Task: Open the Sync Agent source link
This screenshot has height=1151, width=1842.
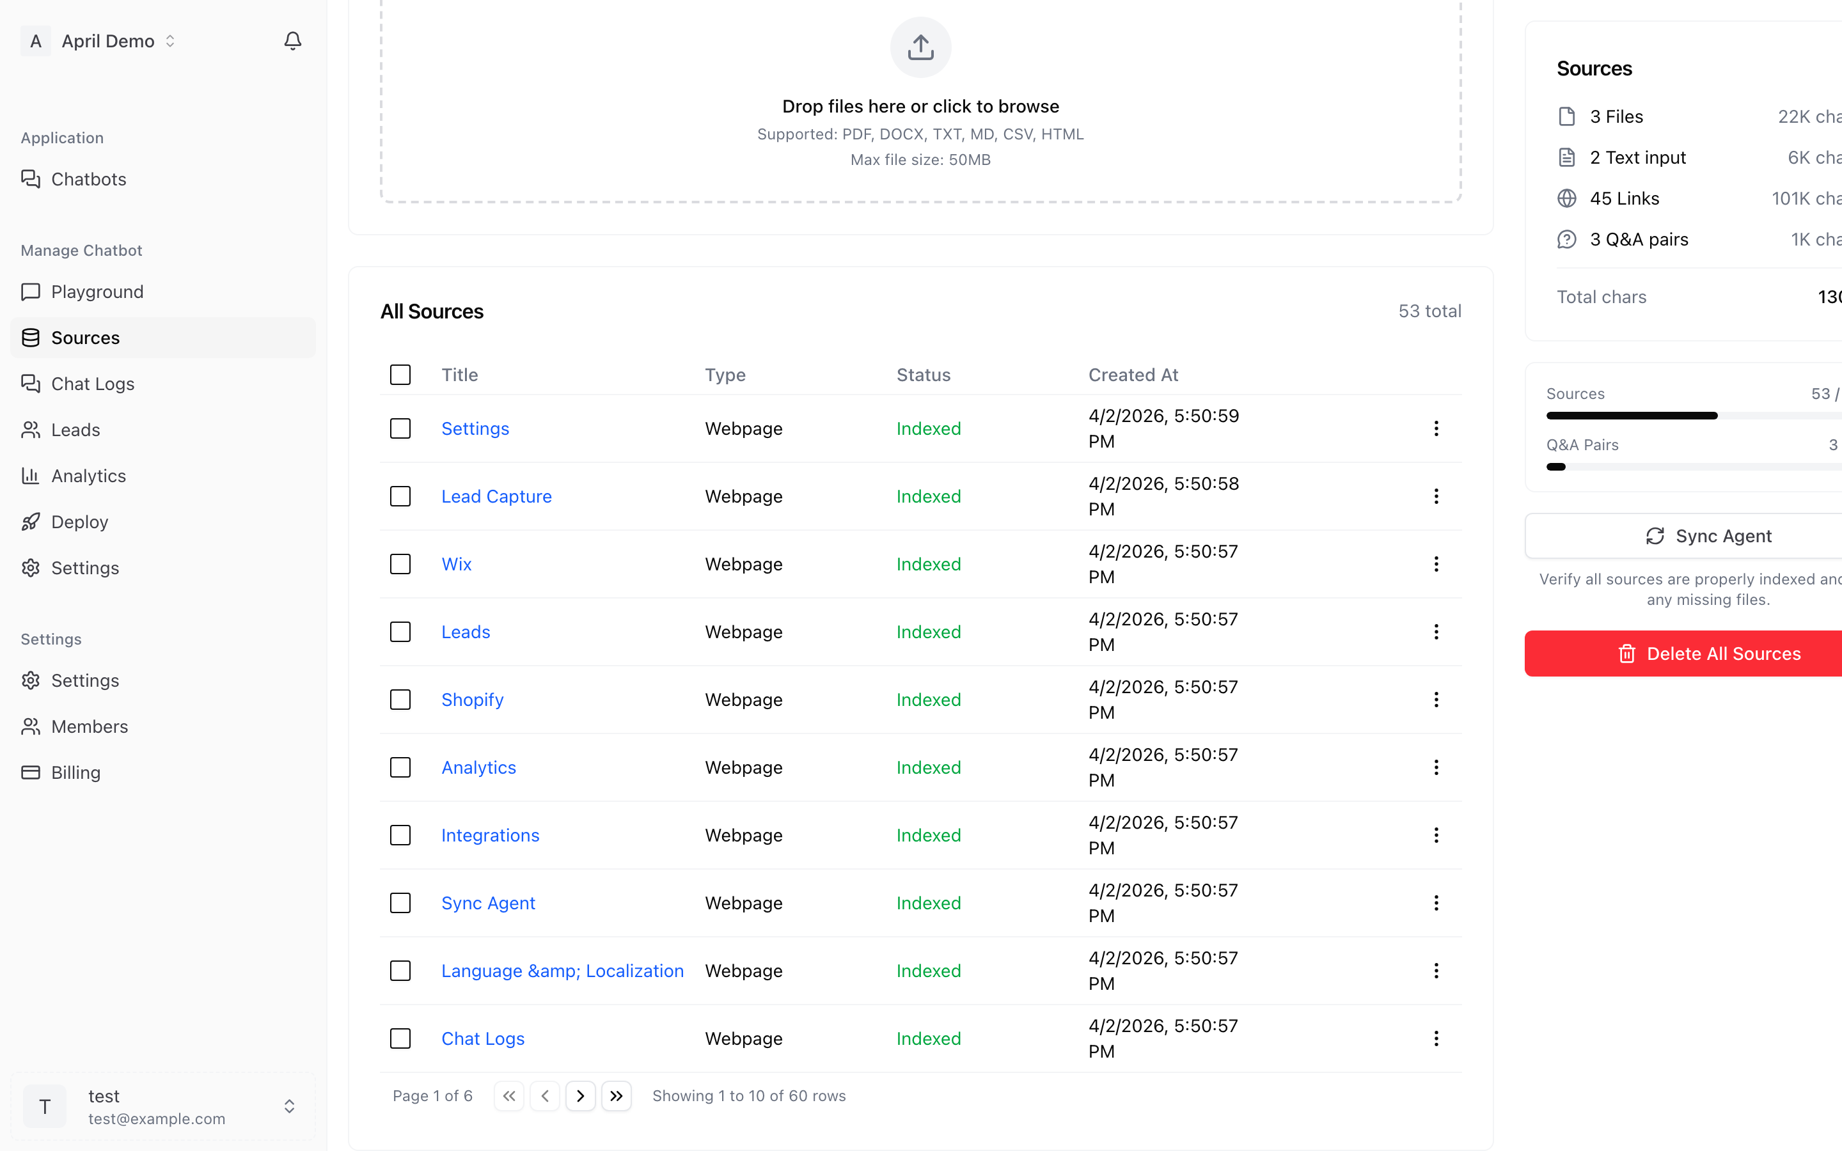Action: point(488,903)
